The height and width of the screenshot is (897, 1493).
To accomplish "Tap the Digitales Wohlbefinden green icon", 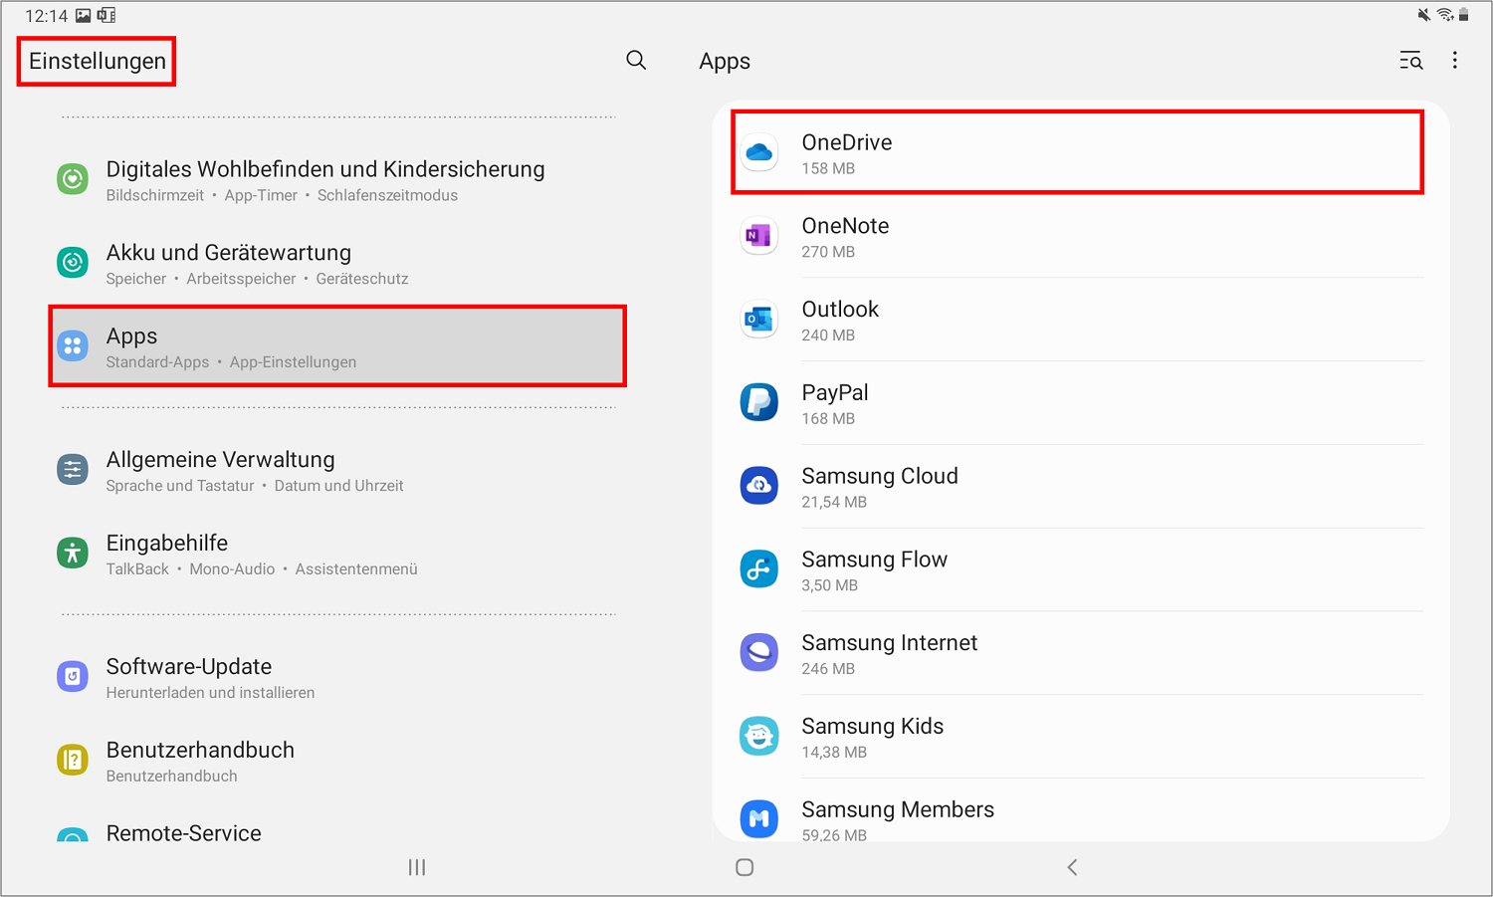I will pos(73,179).
